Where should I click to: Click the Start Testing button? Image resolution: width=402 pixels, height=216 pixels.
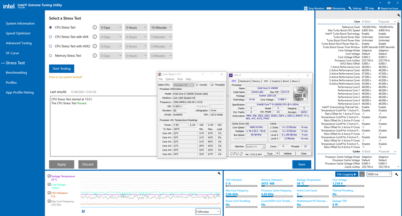62,69
